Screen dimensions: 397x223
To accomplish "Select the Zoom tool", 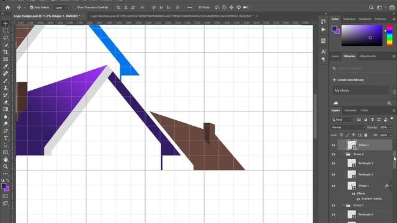I will tap(6, 167).
